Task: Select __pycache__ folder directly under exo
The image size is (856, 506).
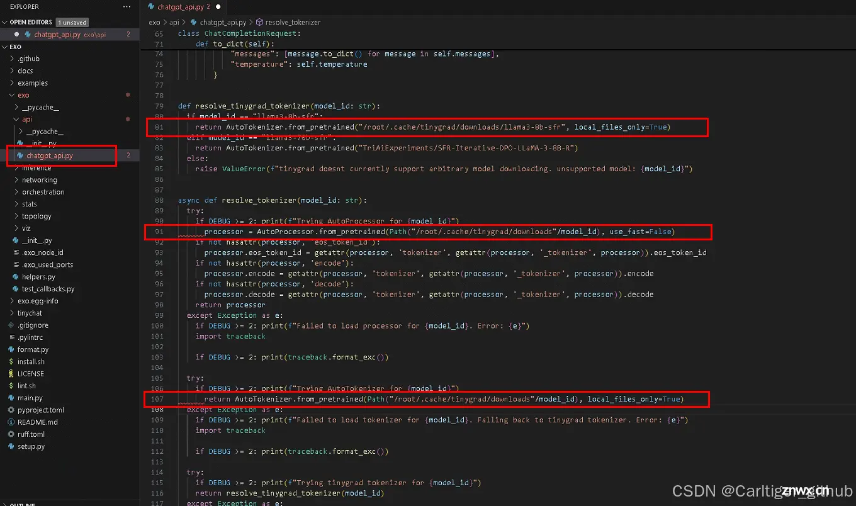Action: (x=40, y=107)
